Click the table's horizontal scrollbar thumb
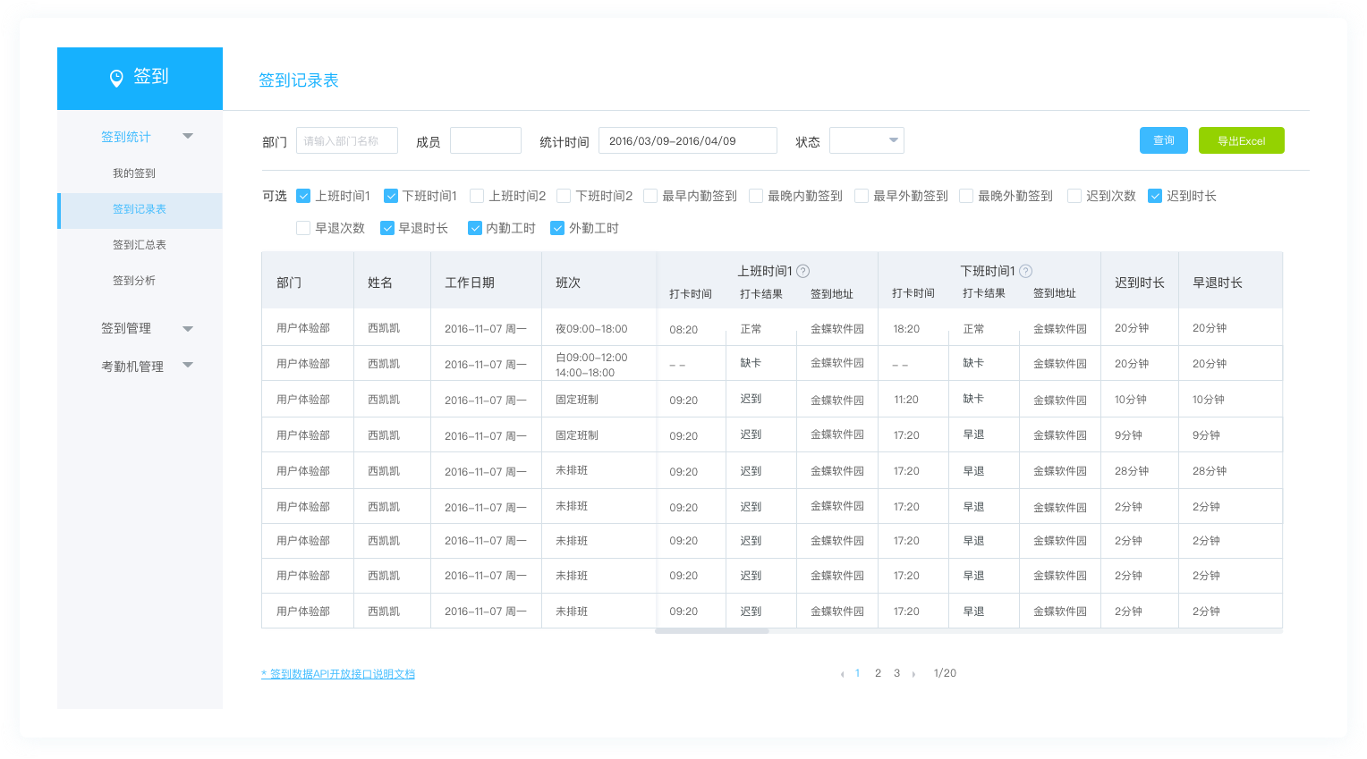 (712, 631)
